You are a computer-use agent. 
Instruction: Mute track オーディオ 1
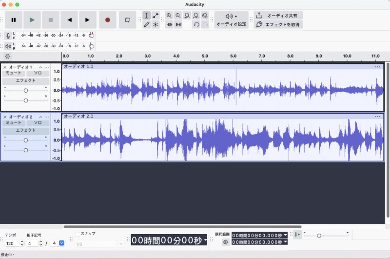[x=14, y=73]
